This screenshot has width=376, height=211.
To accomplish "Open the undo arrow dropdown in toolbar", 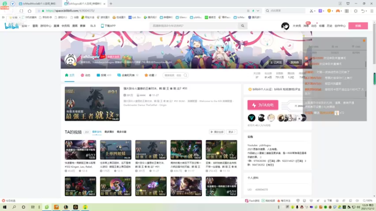I will [367, 11].
